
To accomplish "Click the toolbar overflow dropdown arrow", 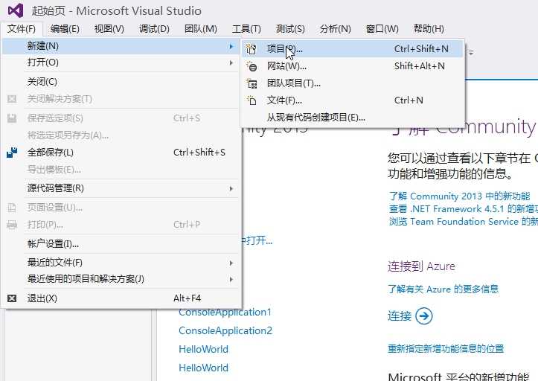I will point(472,53).
